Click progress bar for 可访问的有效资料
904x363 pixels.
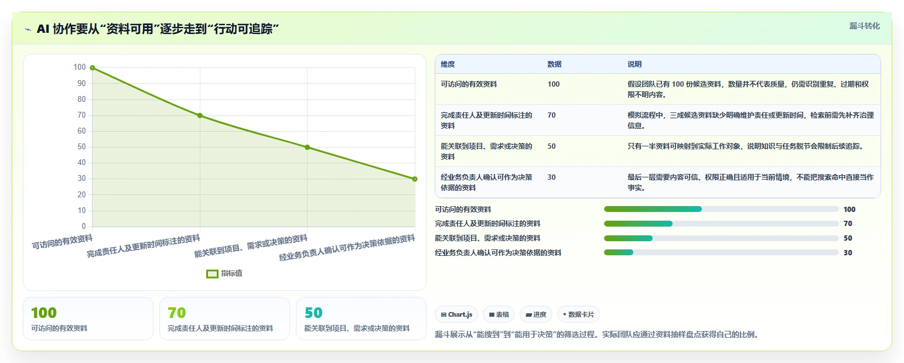point(721,209)
